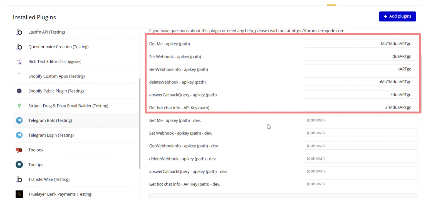Click the plugin list vertical scrollbar
Viewport: 426px width, 206px height.
click(140, 124)
